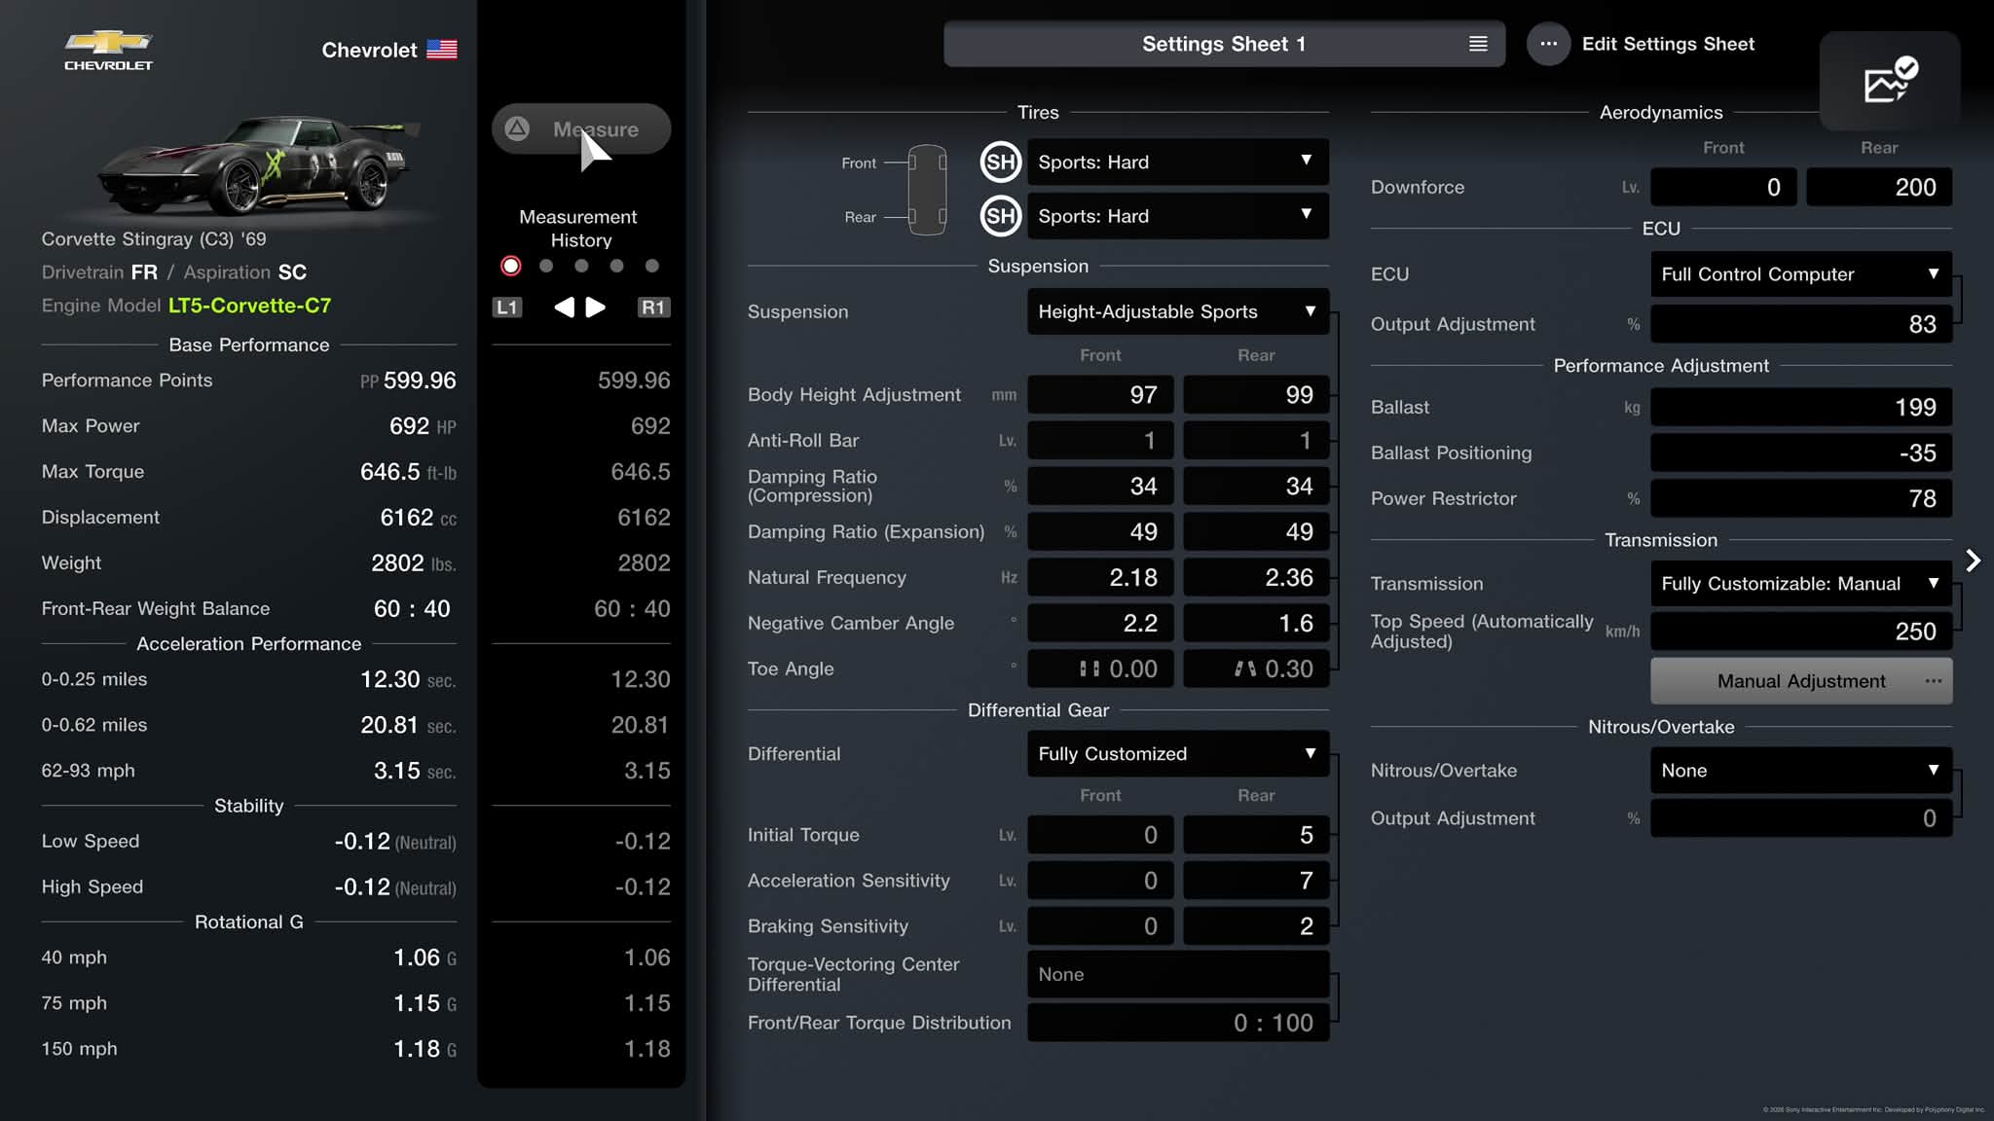Viewport: 1994px width, 1121px height.
Task: Click the Edit Settings Sheet label
Action: [x=1668, y=44]
